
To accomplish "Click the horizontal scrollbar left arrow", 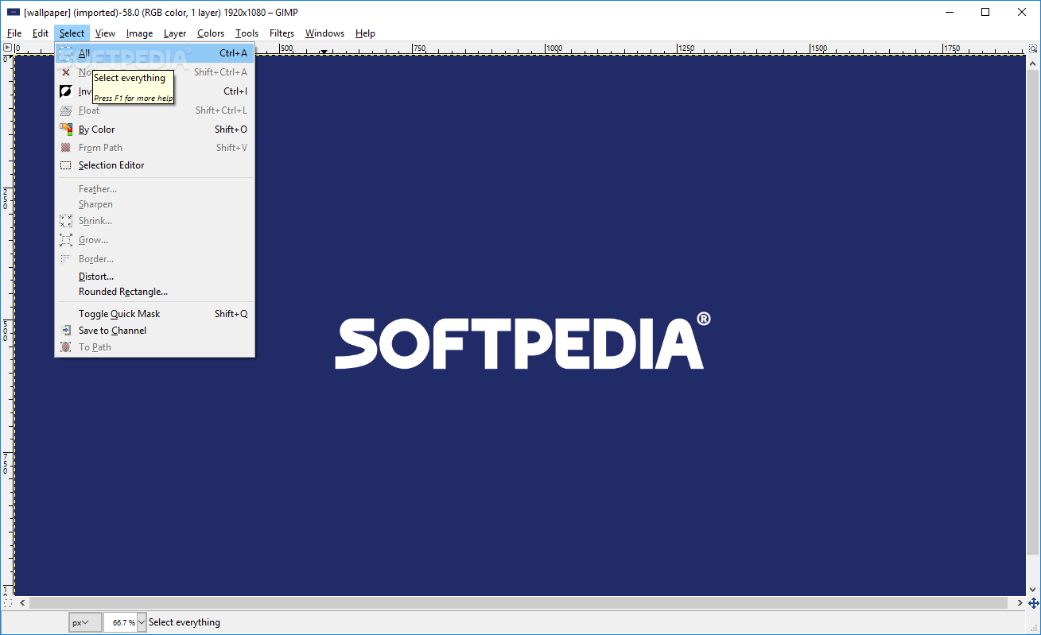I will click(21, 603).
